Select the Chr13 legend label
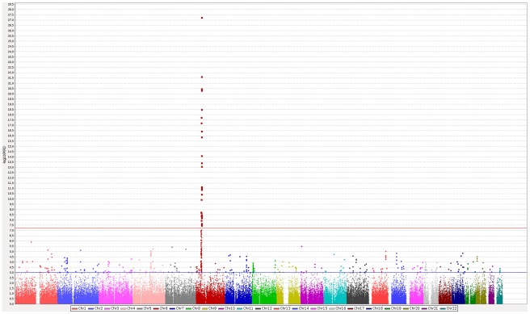 [285, 308]
